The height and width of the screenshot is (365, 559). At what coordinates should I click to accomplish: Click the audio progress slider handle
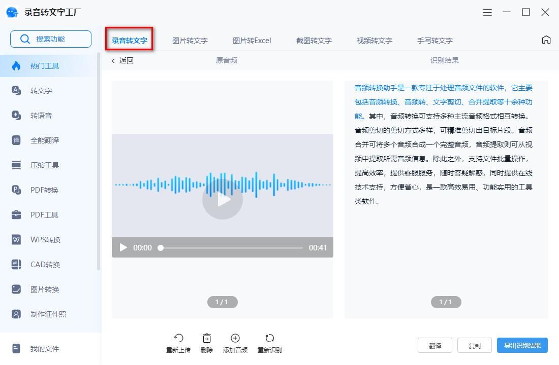(161, 247)
